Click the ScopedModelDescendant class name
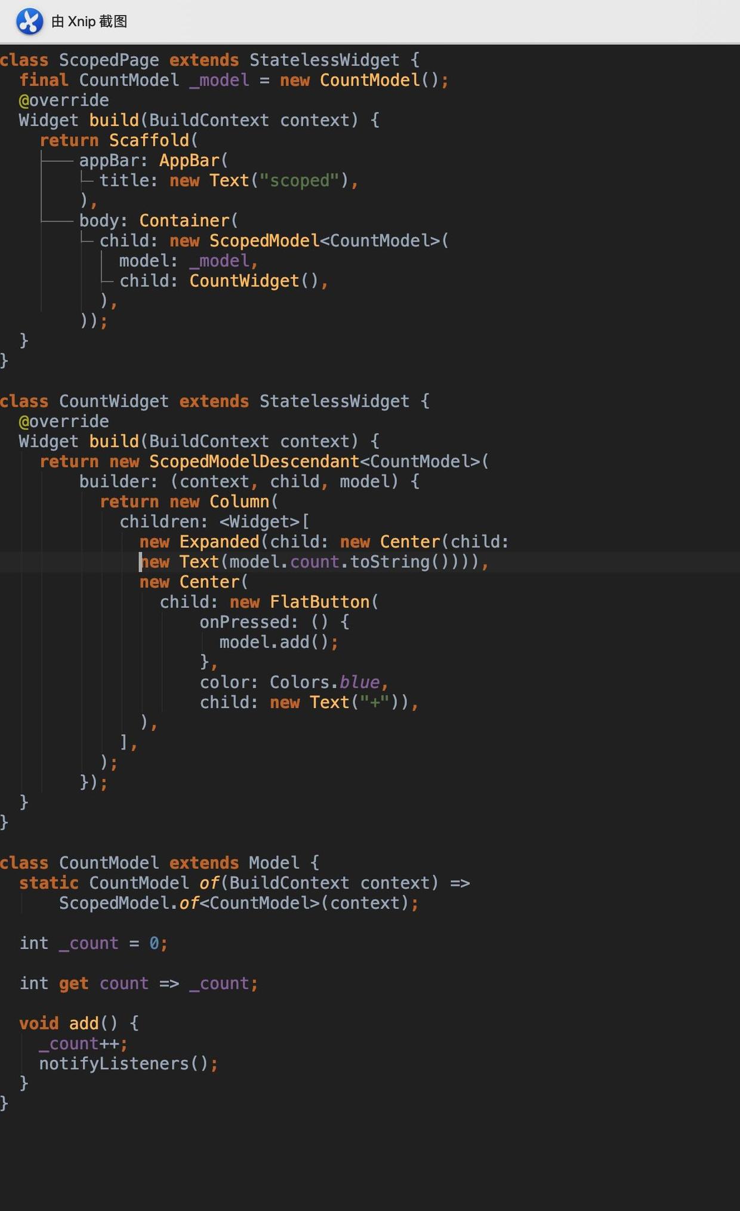Screen dimensions: 740x1211 (x=254, y=462)
